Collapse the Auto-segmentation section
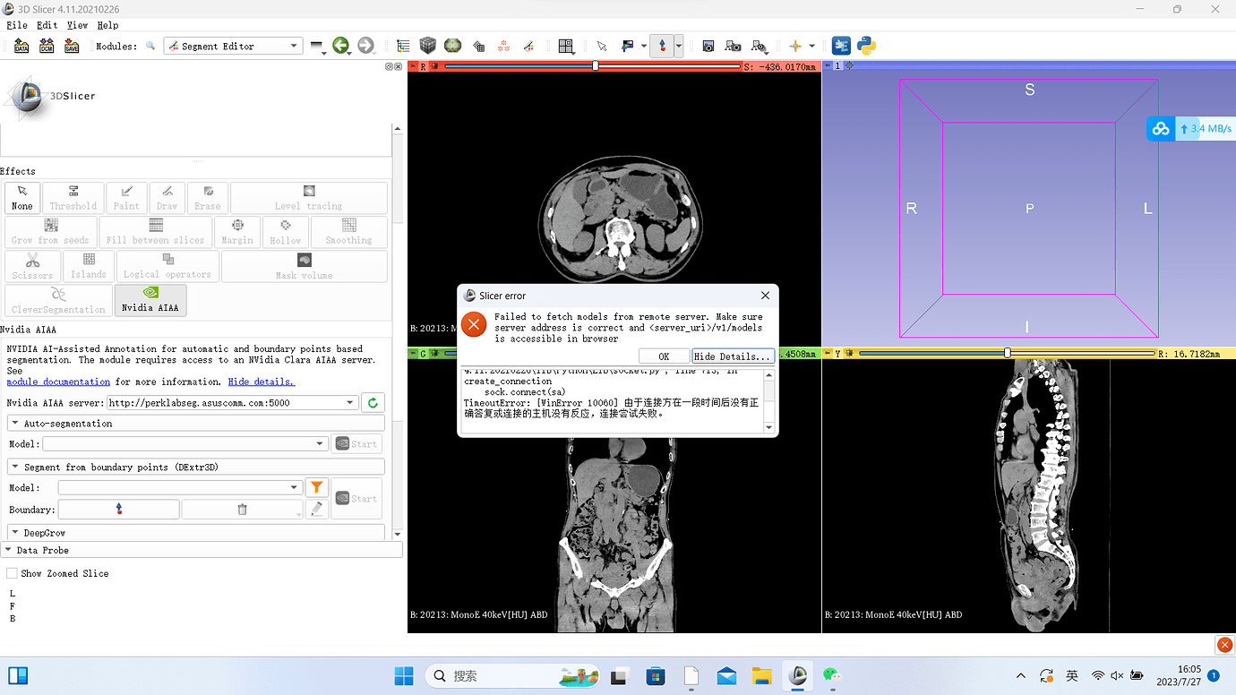 (68, 424)
